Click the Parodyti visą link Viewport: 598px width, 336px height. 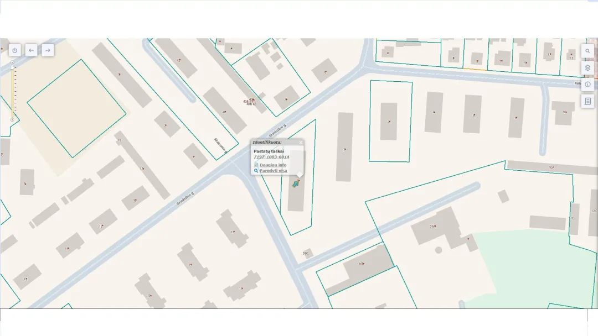[274, 170]
